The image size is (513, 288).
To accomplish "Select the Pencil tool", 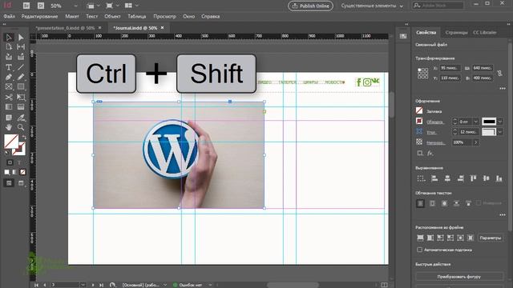I will pyautogui.click(x=21, y=77).
